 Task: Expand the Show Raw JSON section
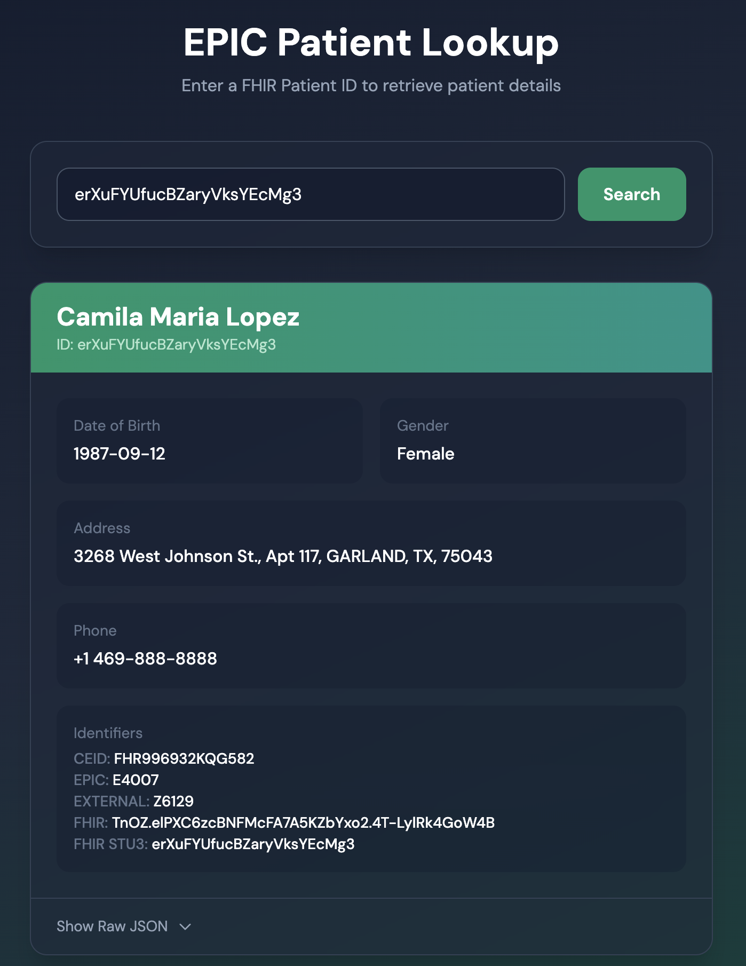click(113, 926)
